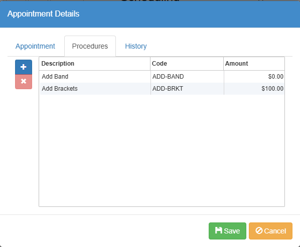Click the empty area of procedures grid

point(162,150)
